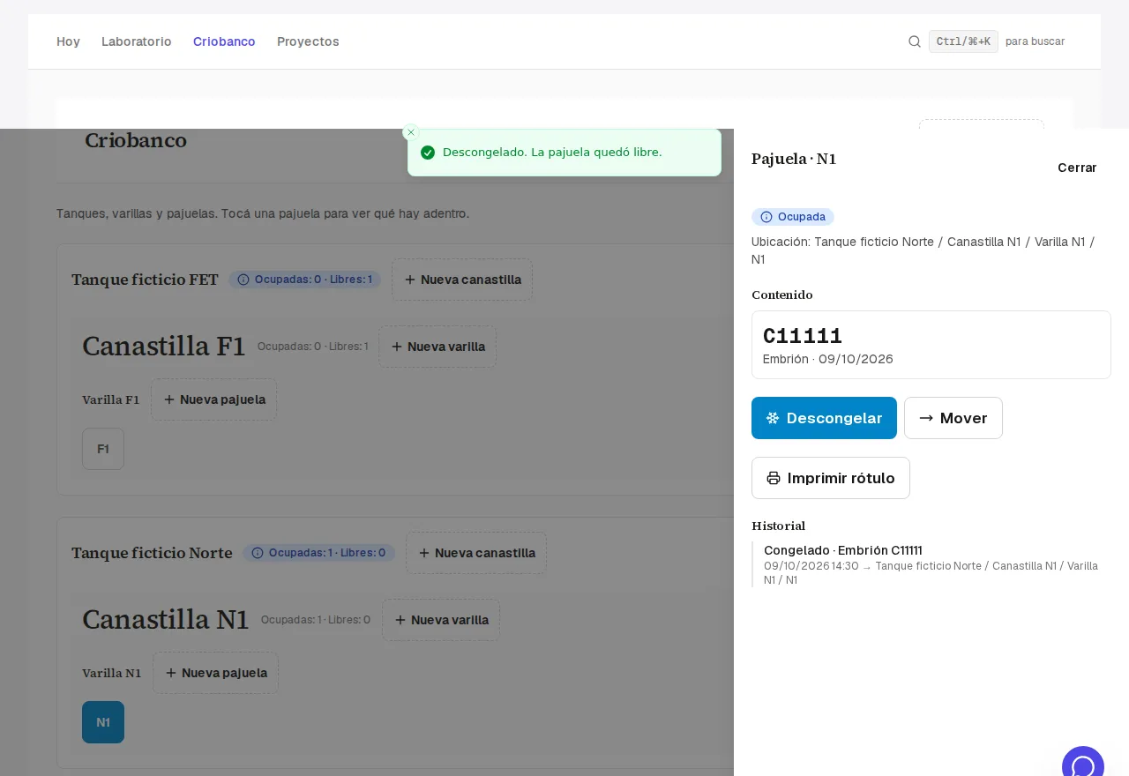1129x776 pixels.
Task: Click the Embrión · 09/10/2026 line
Action: 828,359
